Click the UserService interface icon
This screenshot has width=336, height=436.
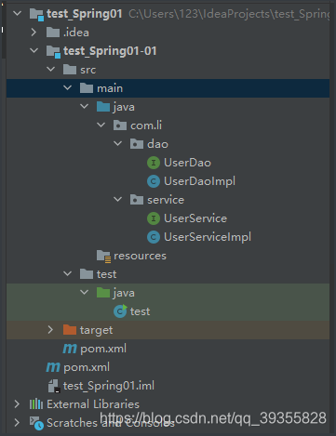tap(154, 218)
